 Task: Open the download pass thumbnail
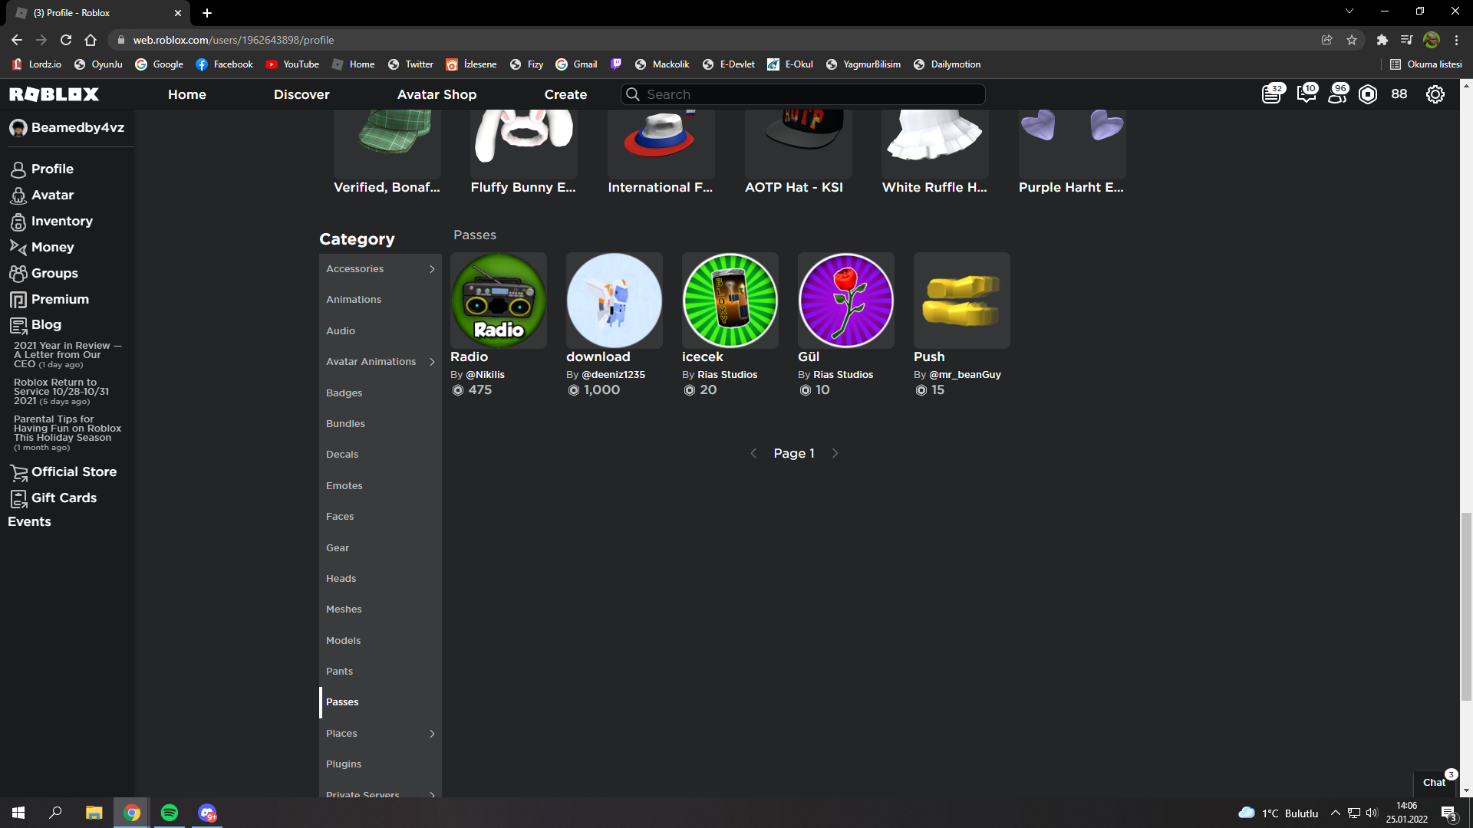(615, 301)
